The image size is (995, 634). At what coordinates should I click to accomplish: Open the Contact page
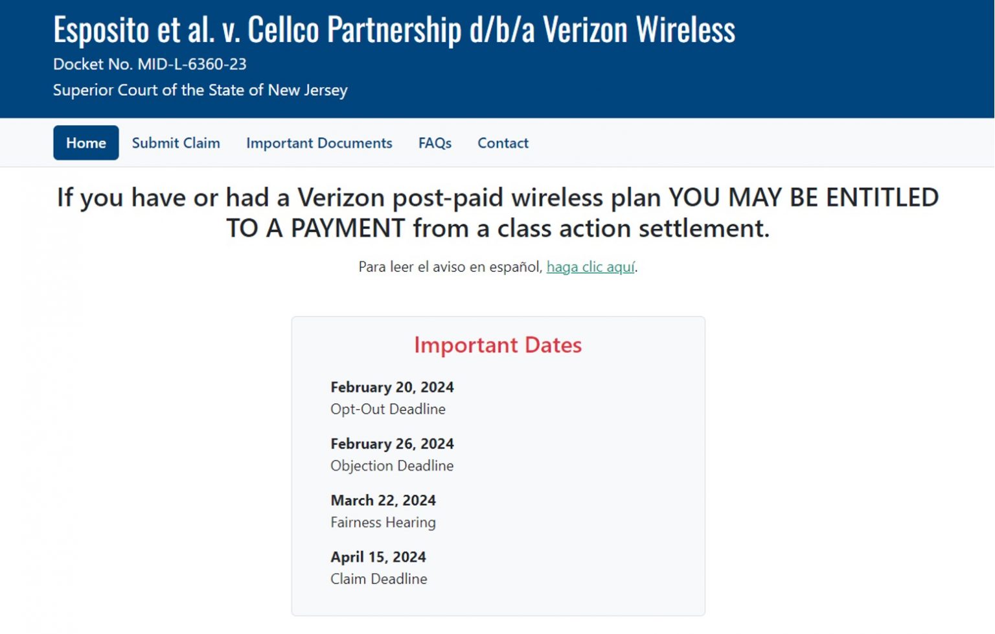coord(503,143)
